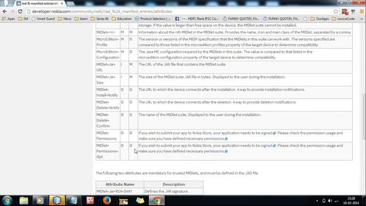
Task: Click the MicroEdition-Configuration attribute cell
Action: pyautogui.click(x=108, y=55)
